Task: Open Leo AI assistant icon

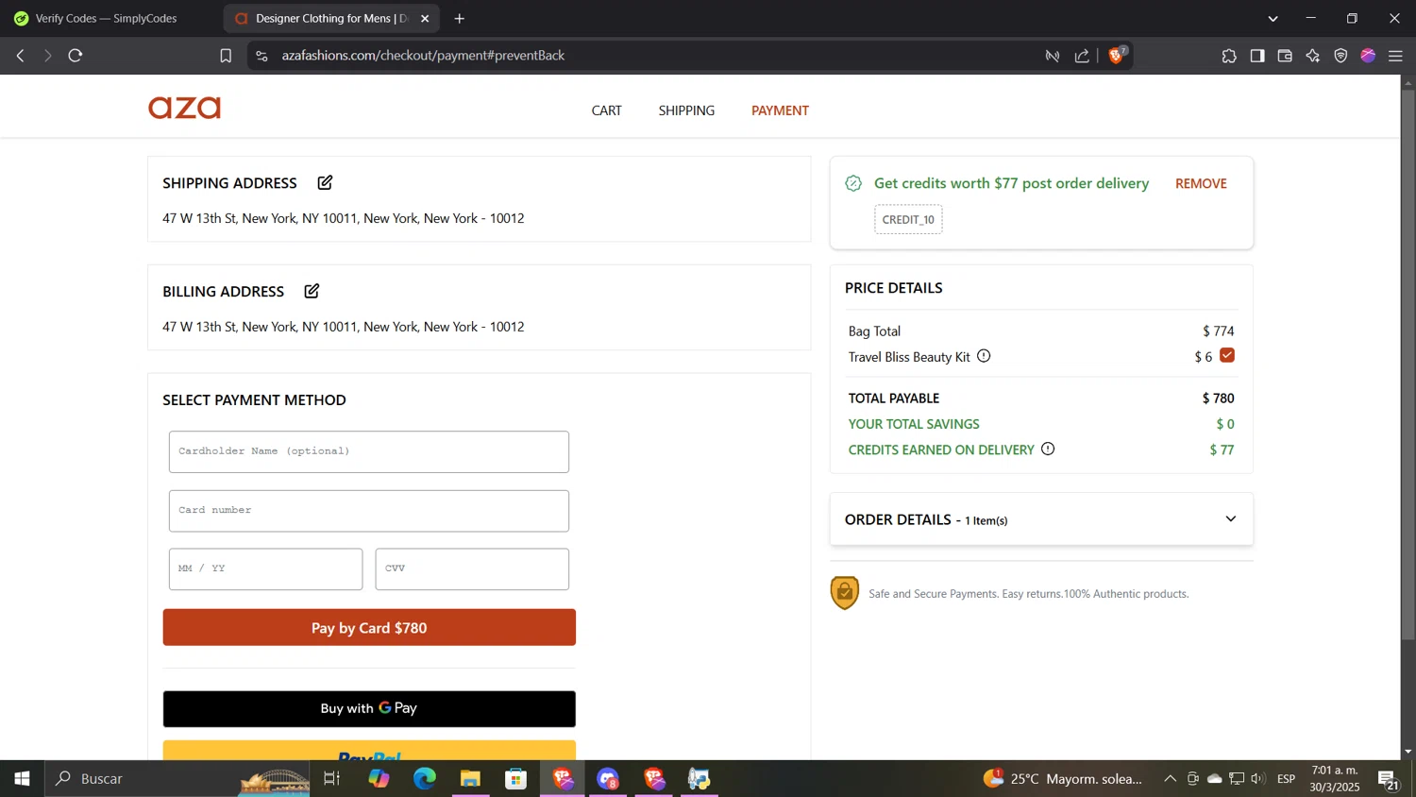Action: coord(1313,56)
